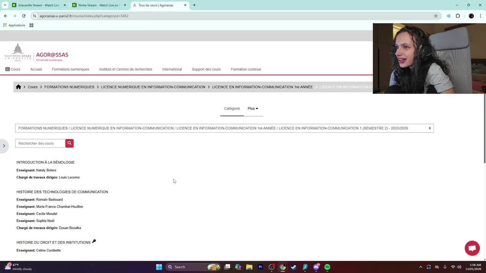The height and width of the screenshot is (273, 486).
Task: Select the Catégorie tab
Action: (232, 108)
